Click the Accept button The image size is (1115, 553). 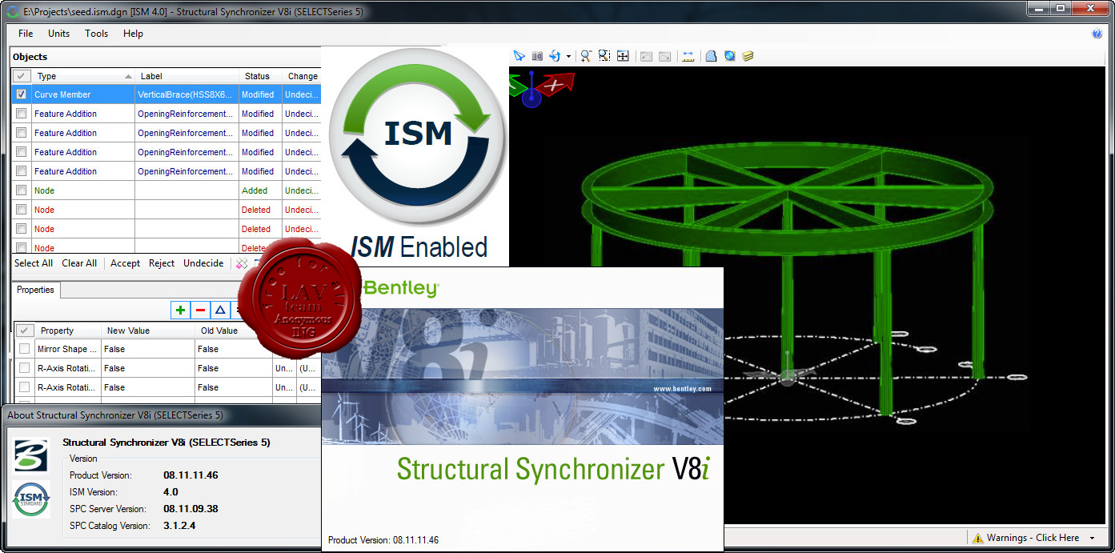pos(125,263)
